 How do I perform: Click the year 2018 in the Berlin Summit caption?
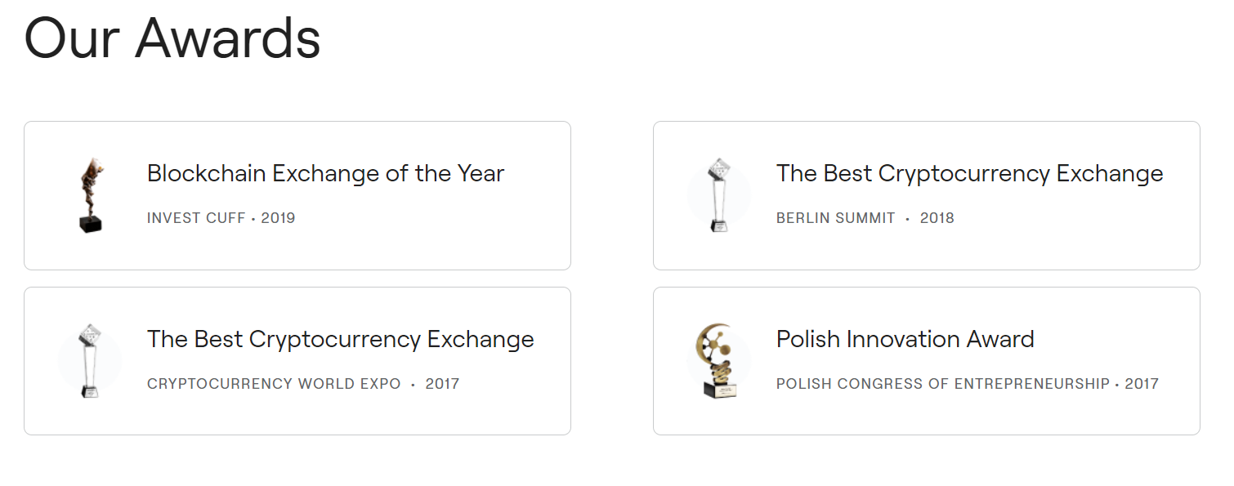pyautogui.click(x=937, y=218)
